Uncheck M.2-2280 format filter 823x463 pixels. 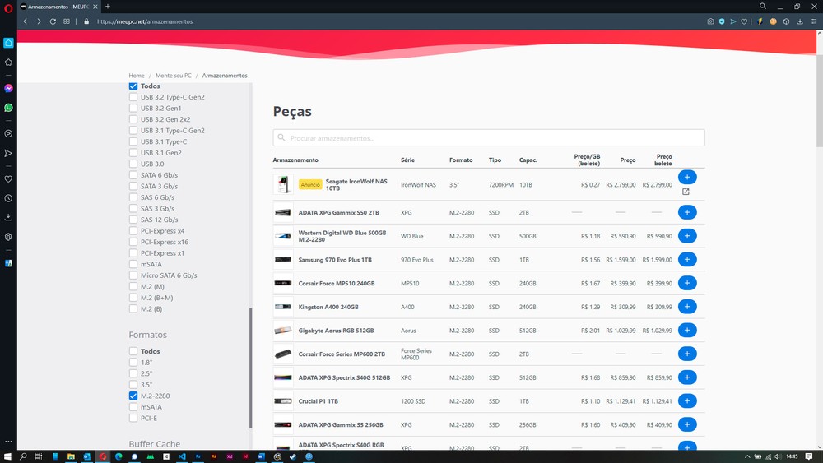pyautogui.click(x=133, y=396)
